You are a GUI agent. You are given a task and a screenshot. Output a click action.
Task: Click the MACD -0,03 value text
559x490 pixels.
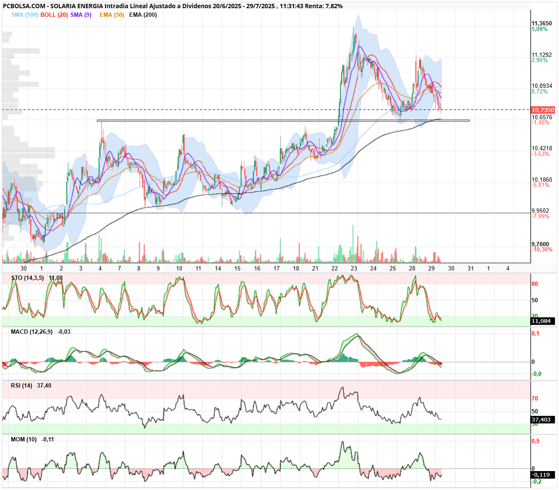pyautogui.click(x=64, y=332)
